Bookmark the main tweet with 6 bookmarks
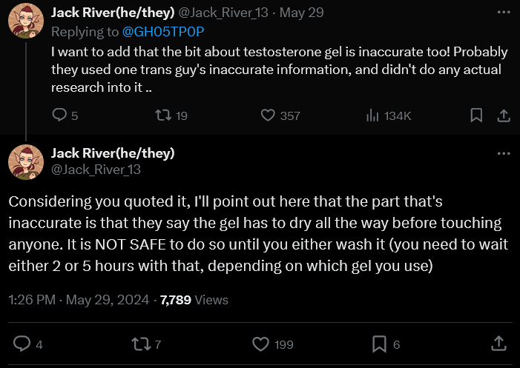 click(x=378, y=344)
